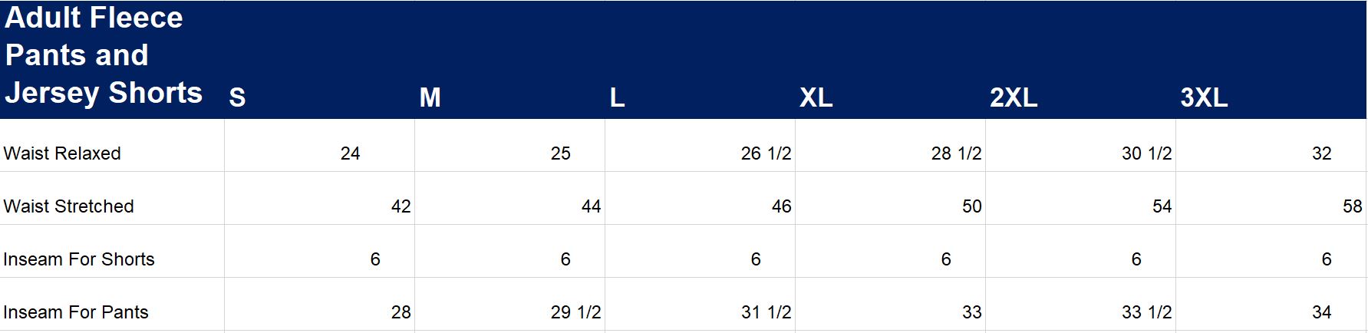Select the M size column header
The height and width of the screenshot is (333, 1368).
pos(430,97)
